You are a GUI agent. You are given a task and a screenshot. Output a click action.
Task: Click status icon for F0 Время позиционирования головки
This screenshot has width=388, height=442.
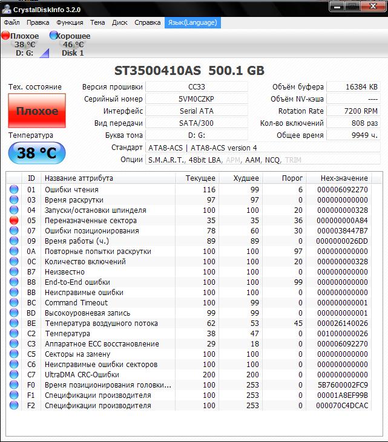(14, 385)
